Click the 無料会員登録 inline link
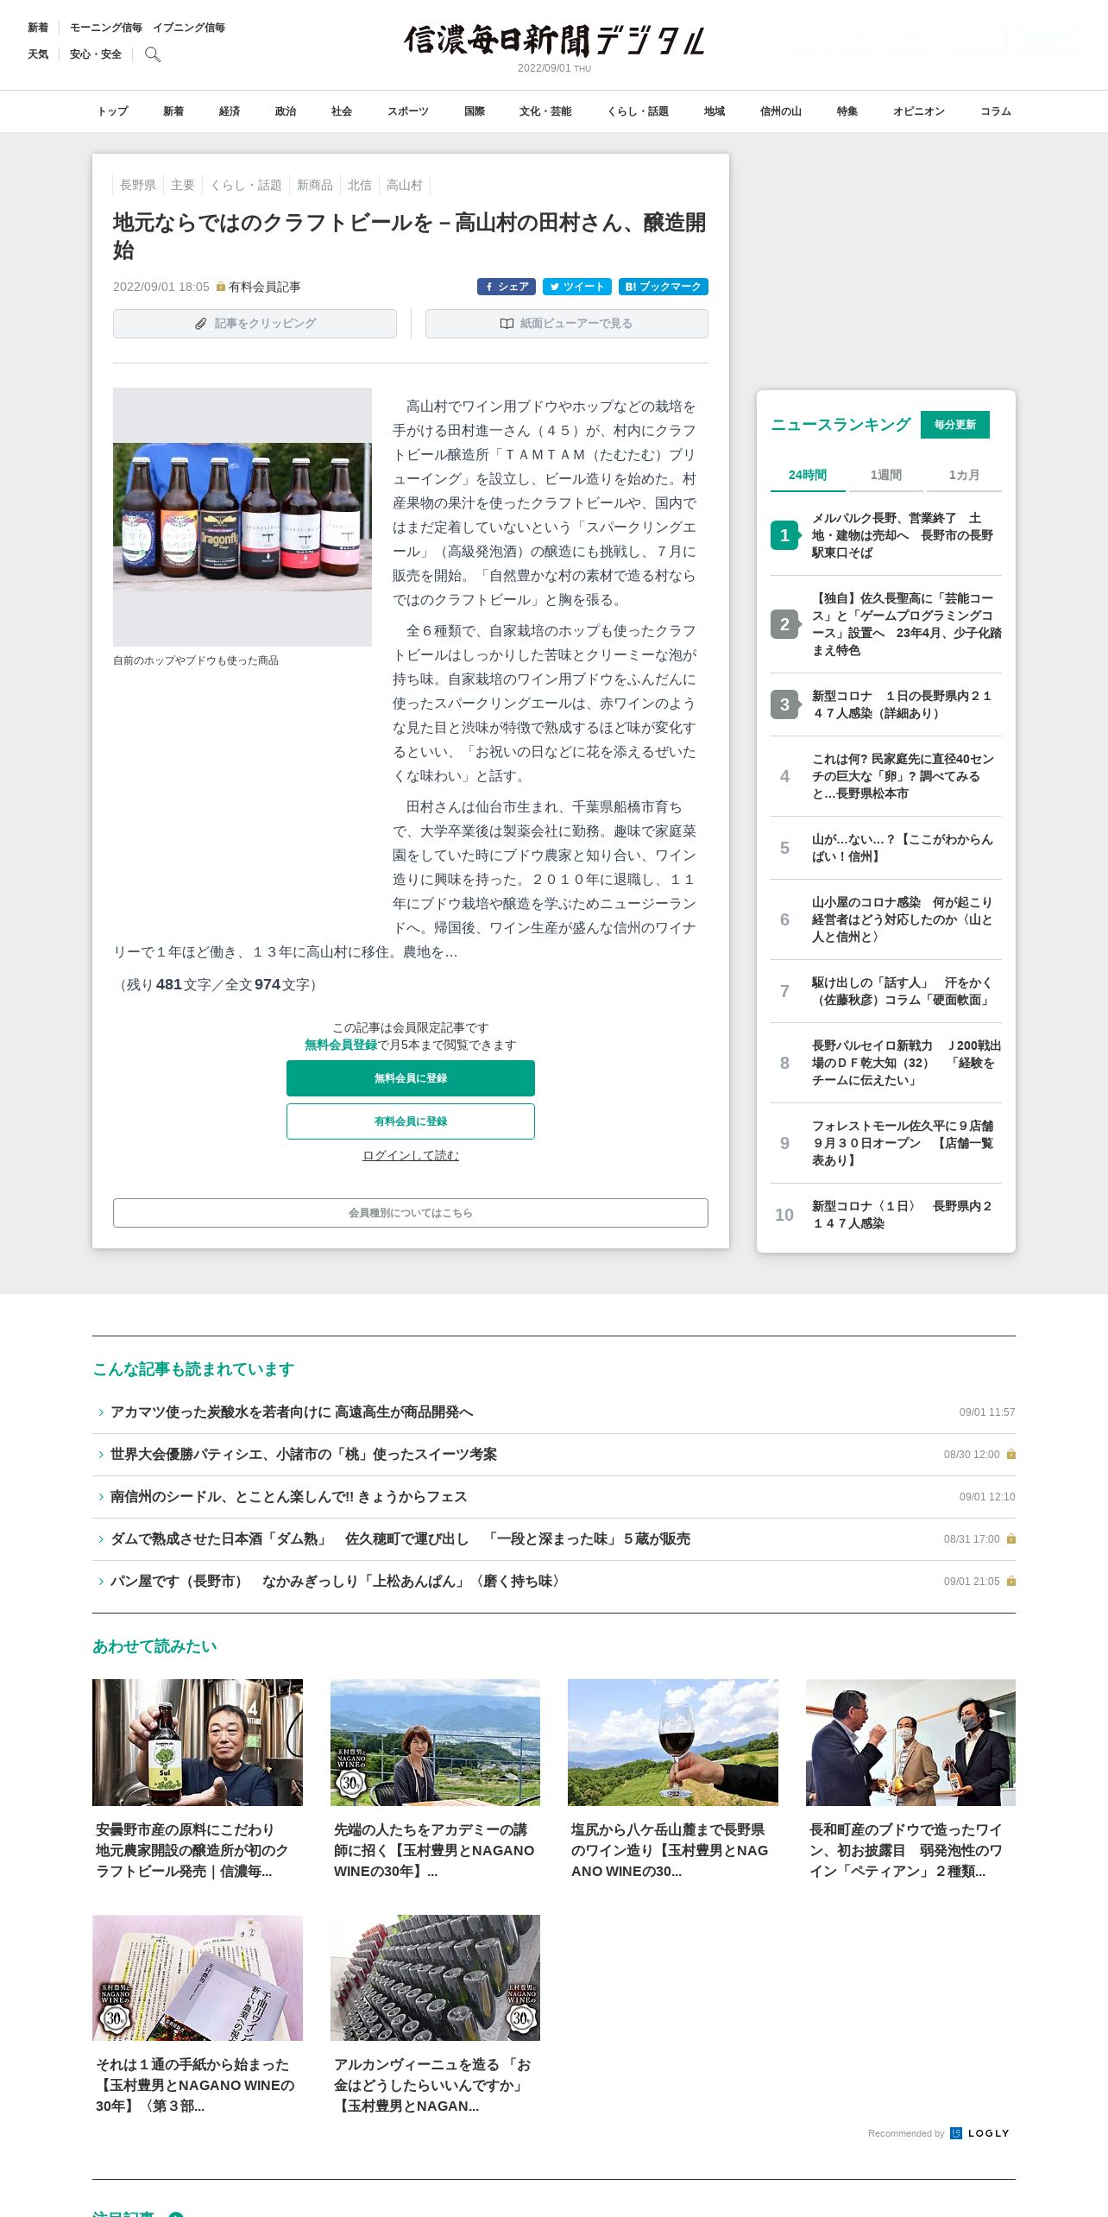The image size is (1108, 2217). (341, 1045)
